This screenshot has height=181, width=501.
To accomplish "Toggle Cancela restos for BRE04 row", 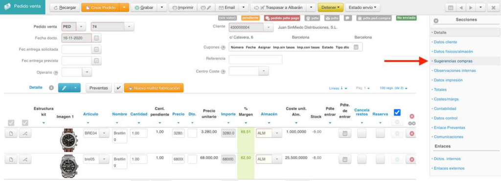I will pos(362,134).
